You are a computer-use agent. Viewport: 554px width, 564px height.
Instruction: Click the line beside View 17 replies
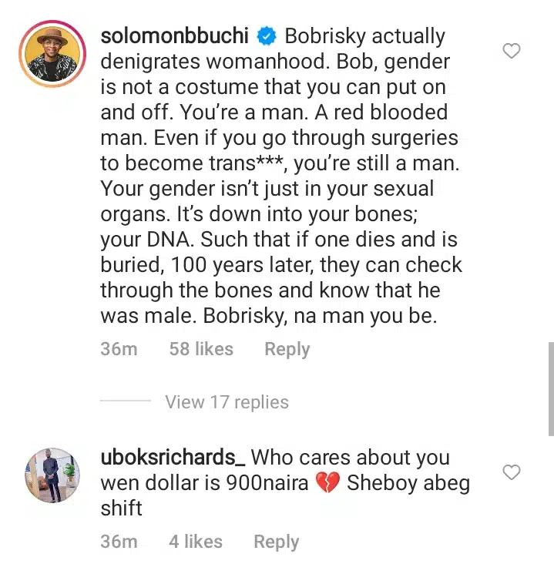[126, 402]
